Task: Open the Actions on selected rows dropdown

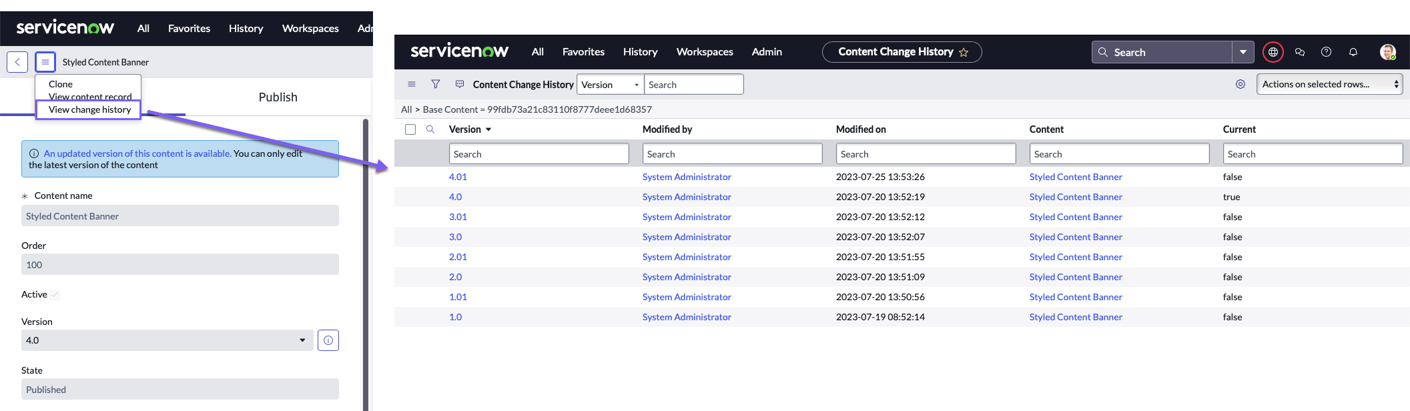Action: tap(1329, 84)
